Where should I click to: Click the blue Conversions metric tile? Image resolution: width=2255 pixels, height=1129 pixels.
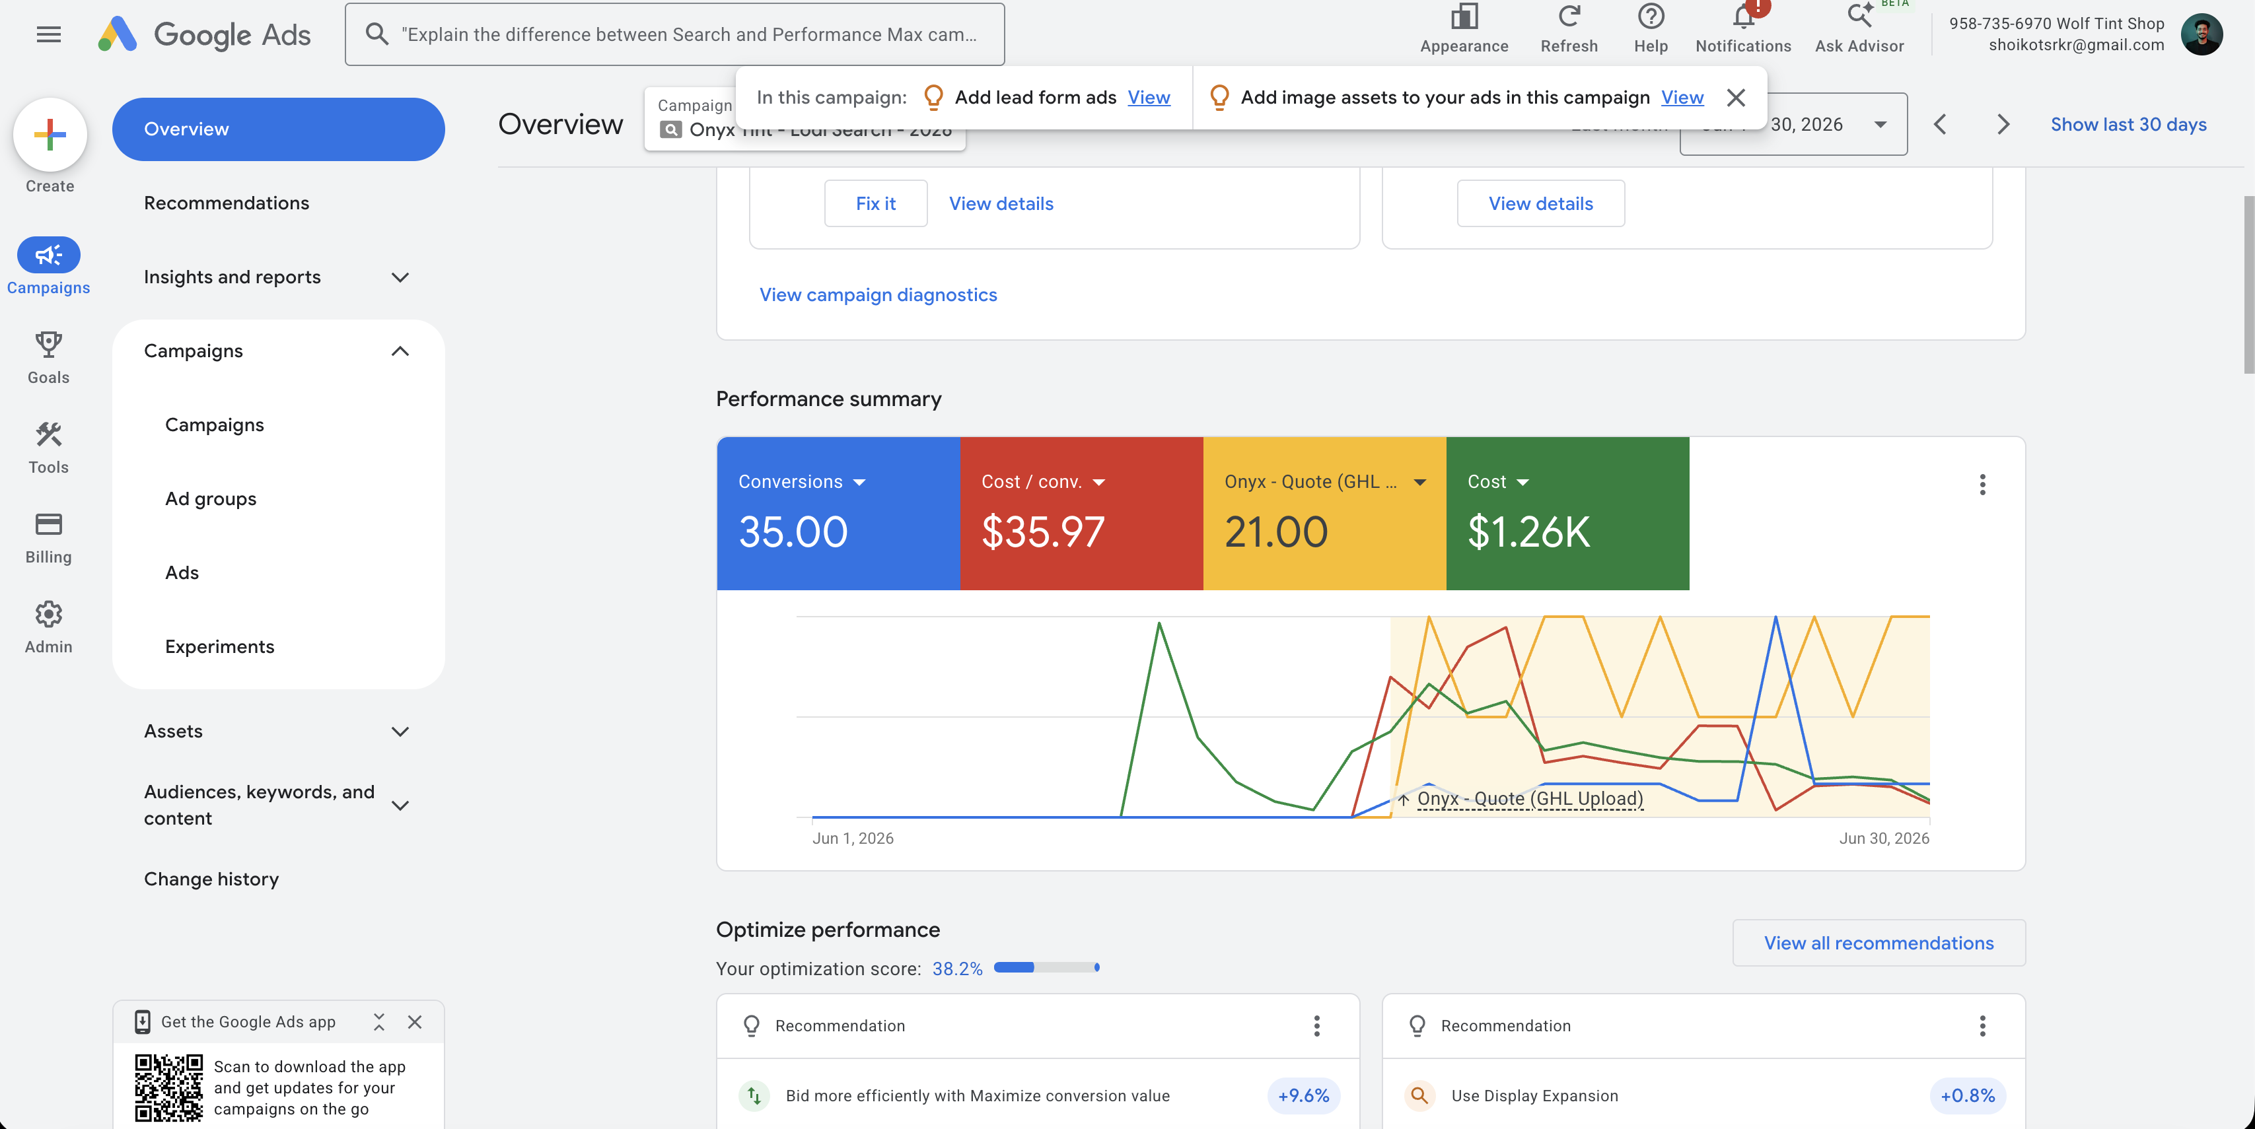tap(839, 514)
